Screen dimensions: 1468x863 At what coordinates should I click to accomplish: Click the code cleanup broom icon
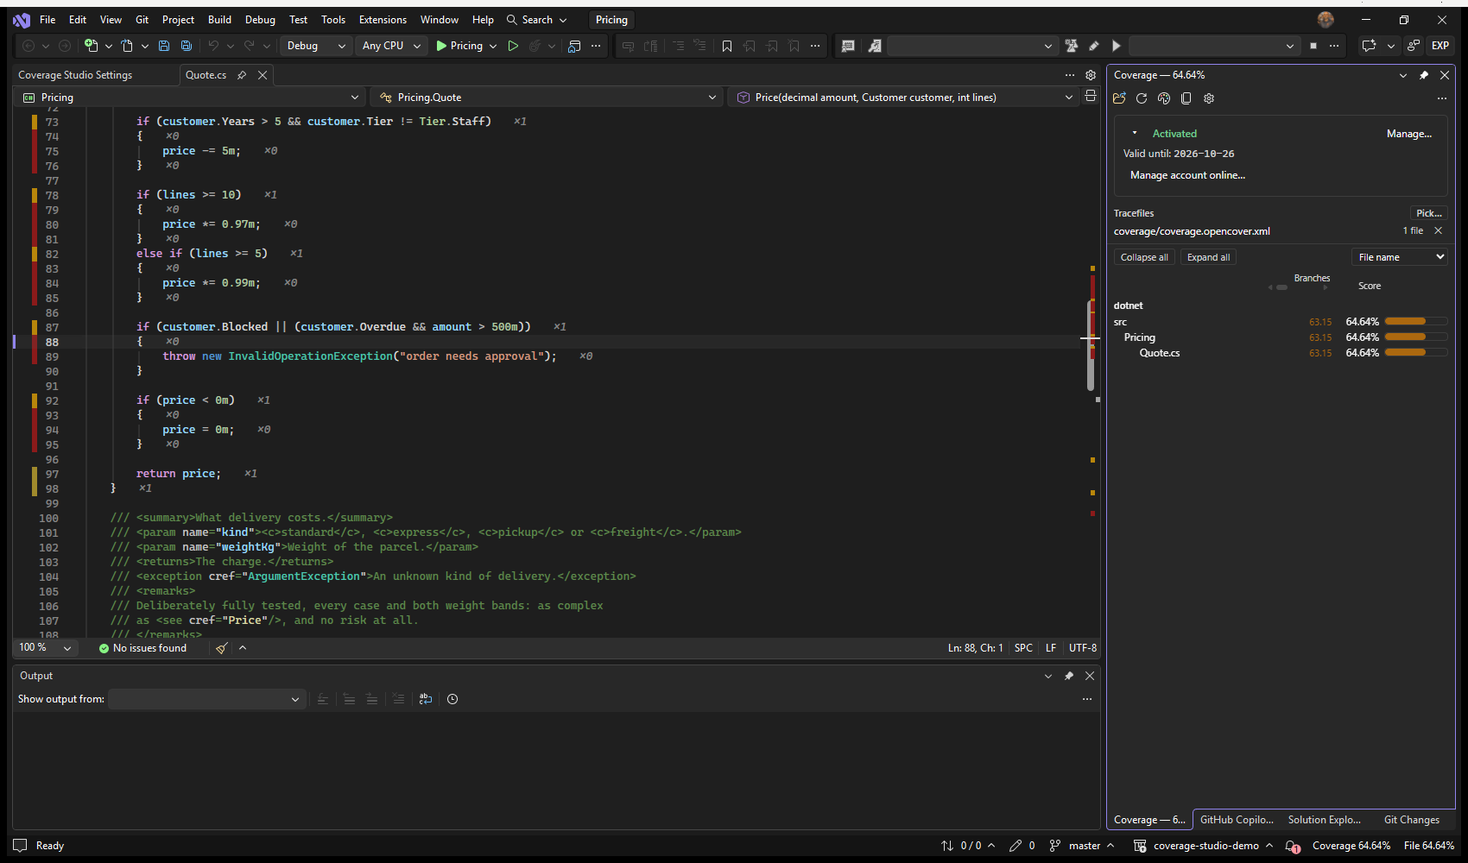click(222, 648)
